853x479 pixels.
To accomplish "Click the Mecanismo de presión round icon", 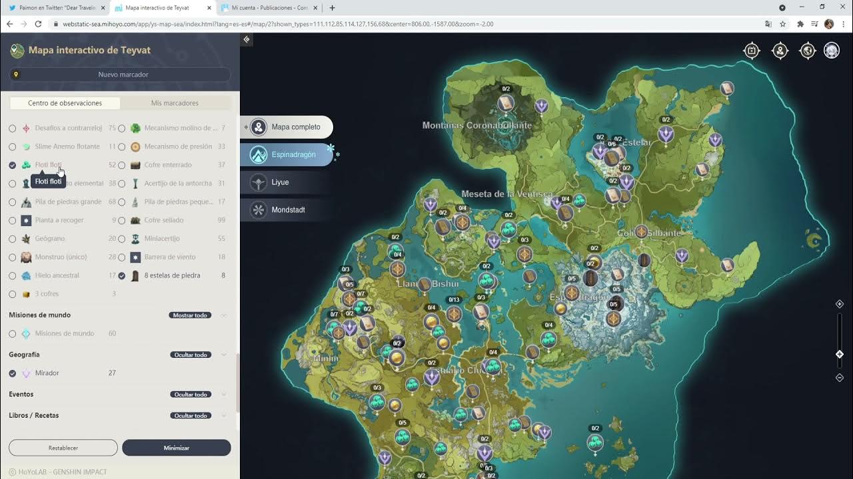I will click(135, 146).
